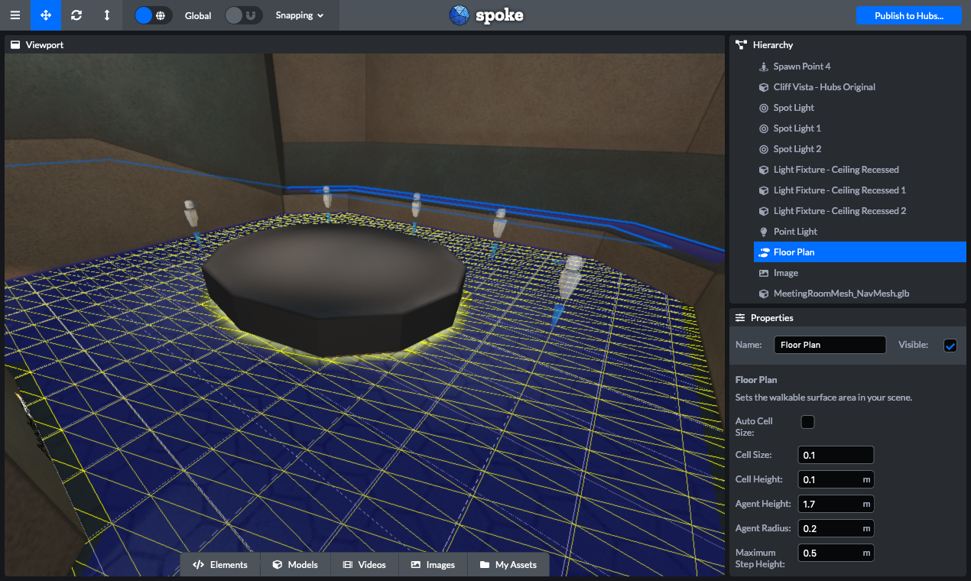
Task: Open the Elements asset tab
Action: [x=220, y=565]
